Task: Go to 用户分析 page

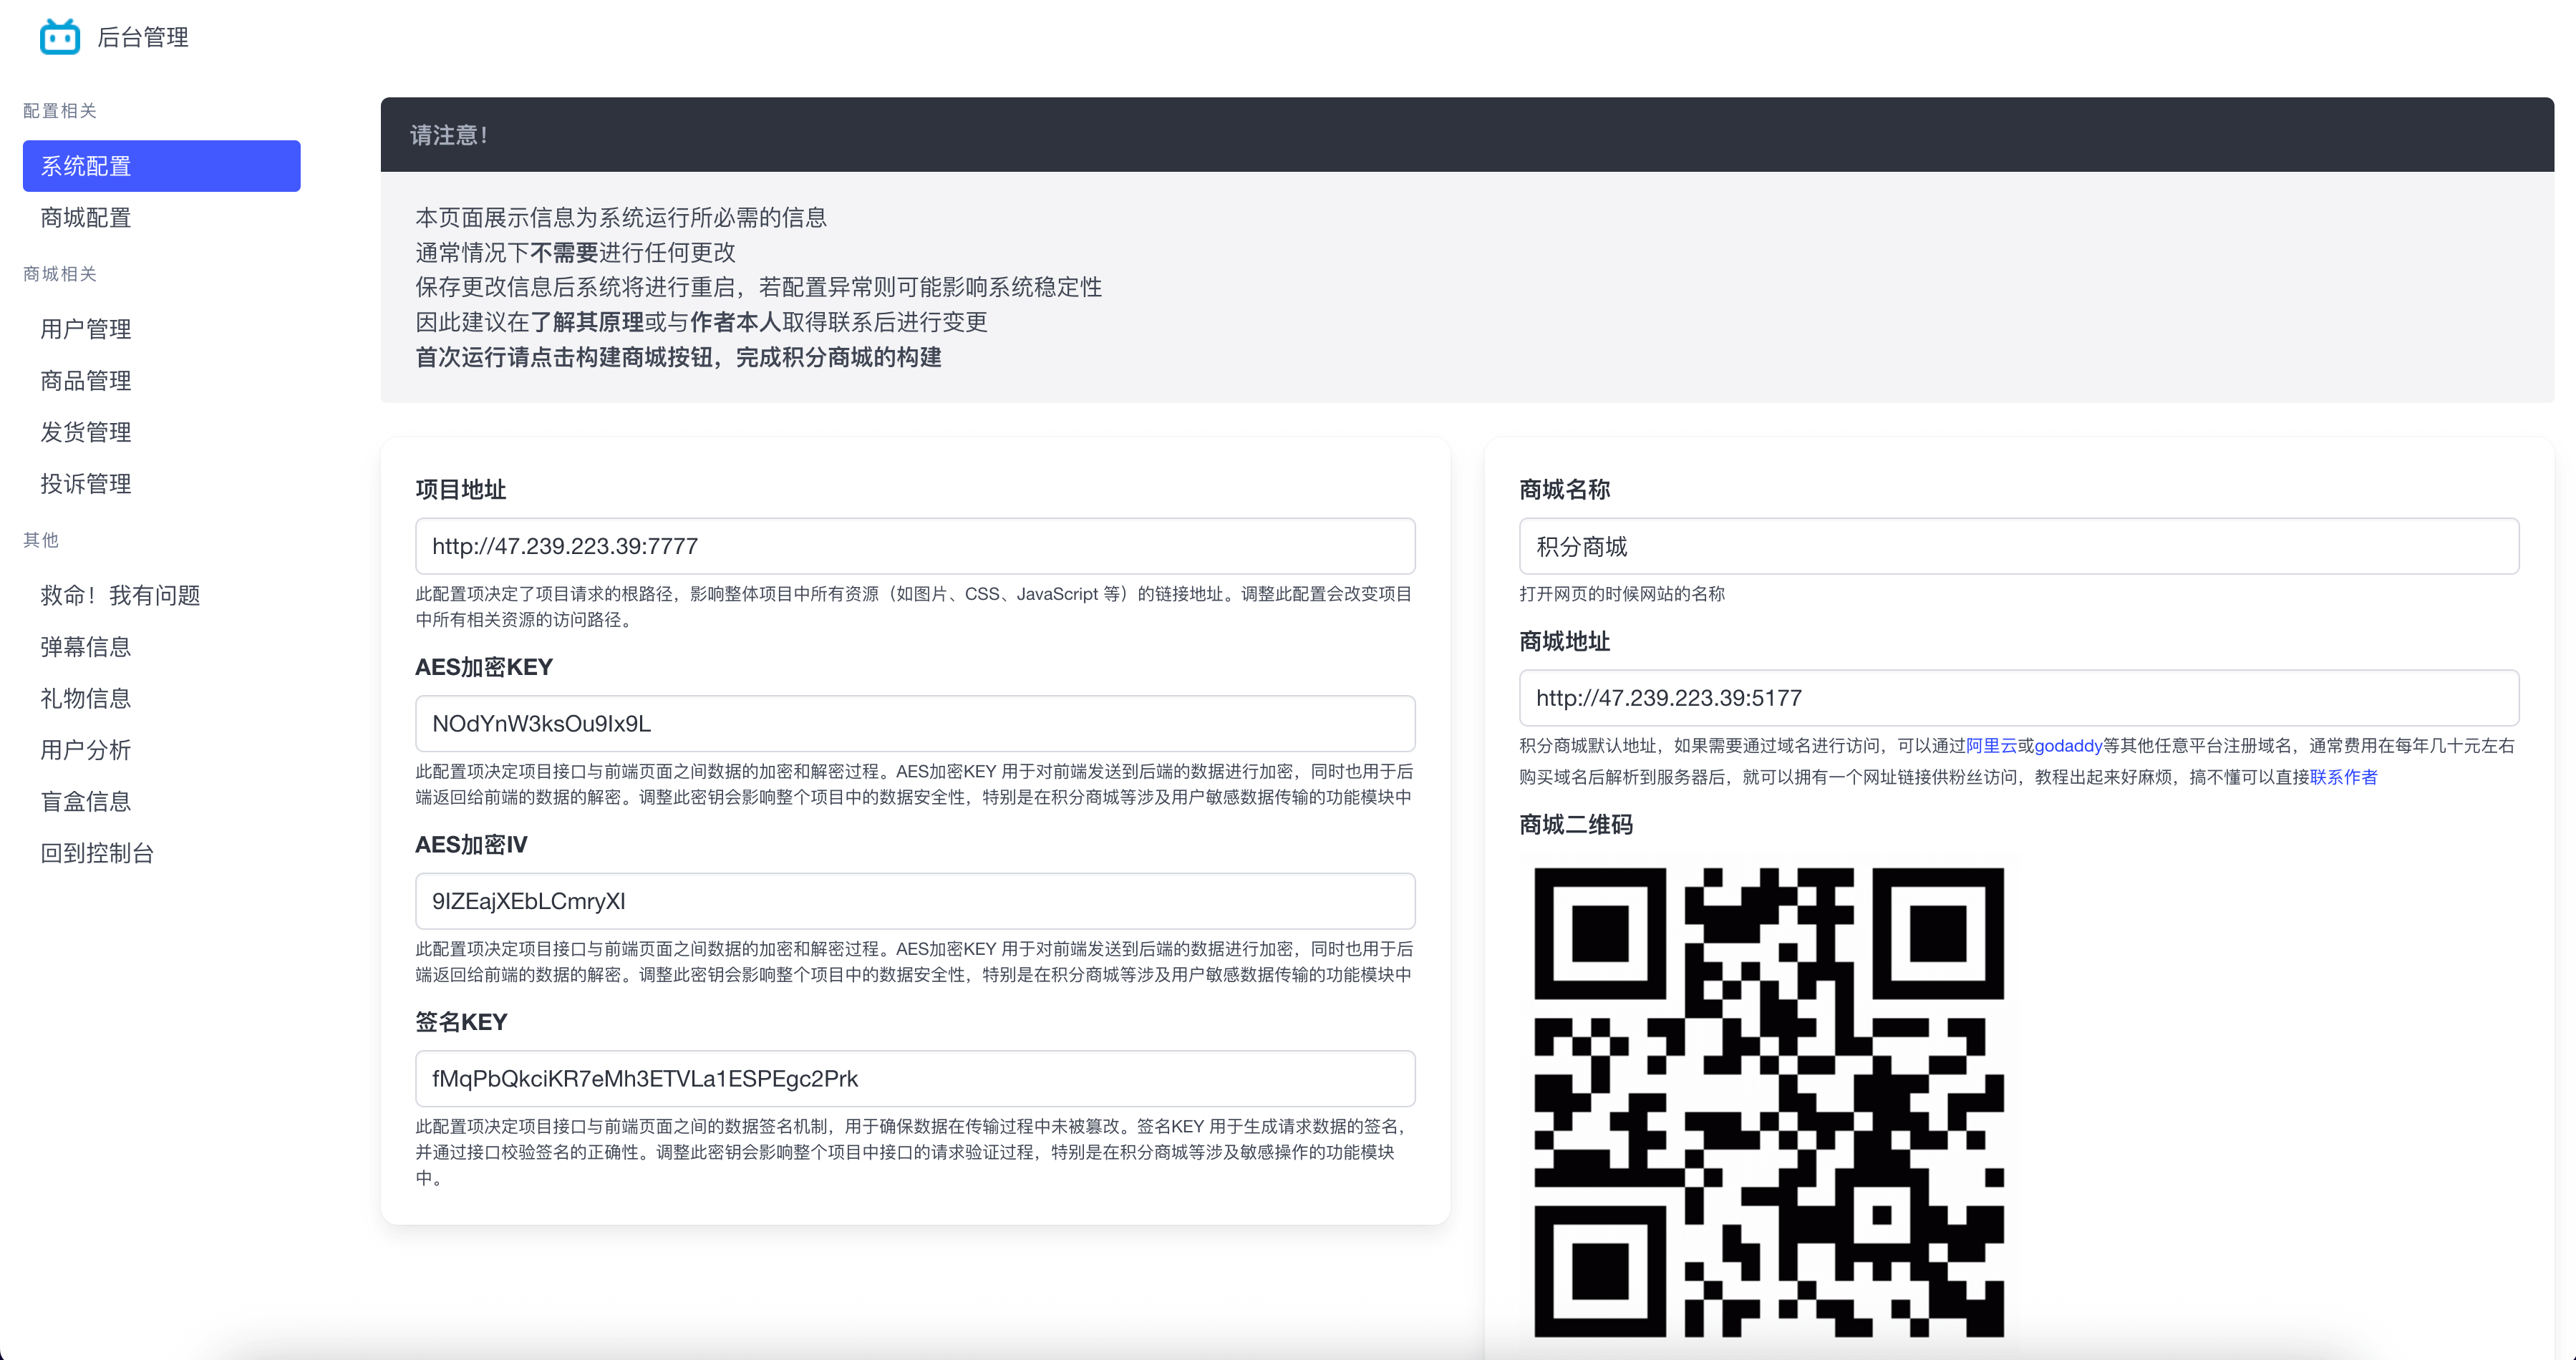Action: 86,750
